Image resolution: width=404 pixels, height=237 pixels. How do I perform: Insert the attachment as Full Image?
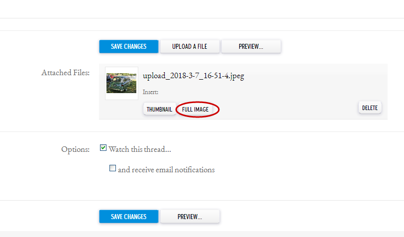click(196, 110)
